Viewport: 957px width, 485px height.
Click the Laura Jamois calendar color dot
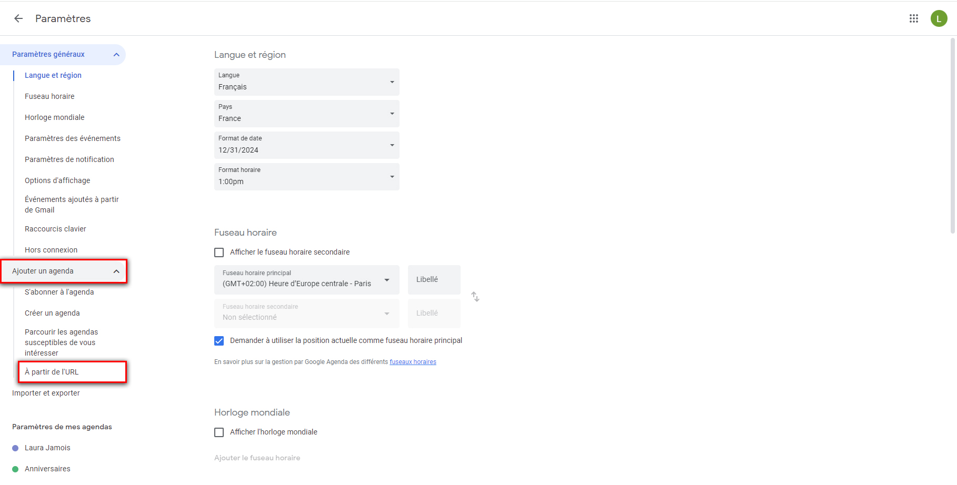(15, 448)
